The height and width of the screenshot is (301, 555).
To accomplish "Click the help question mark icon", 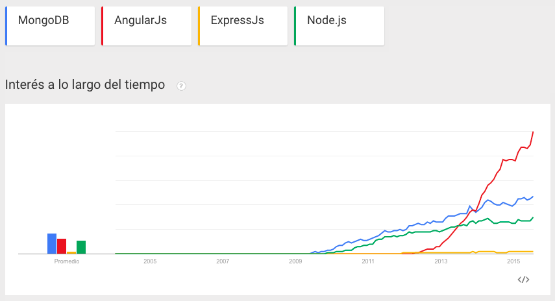I will (x=181, y=86).
